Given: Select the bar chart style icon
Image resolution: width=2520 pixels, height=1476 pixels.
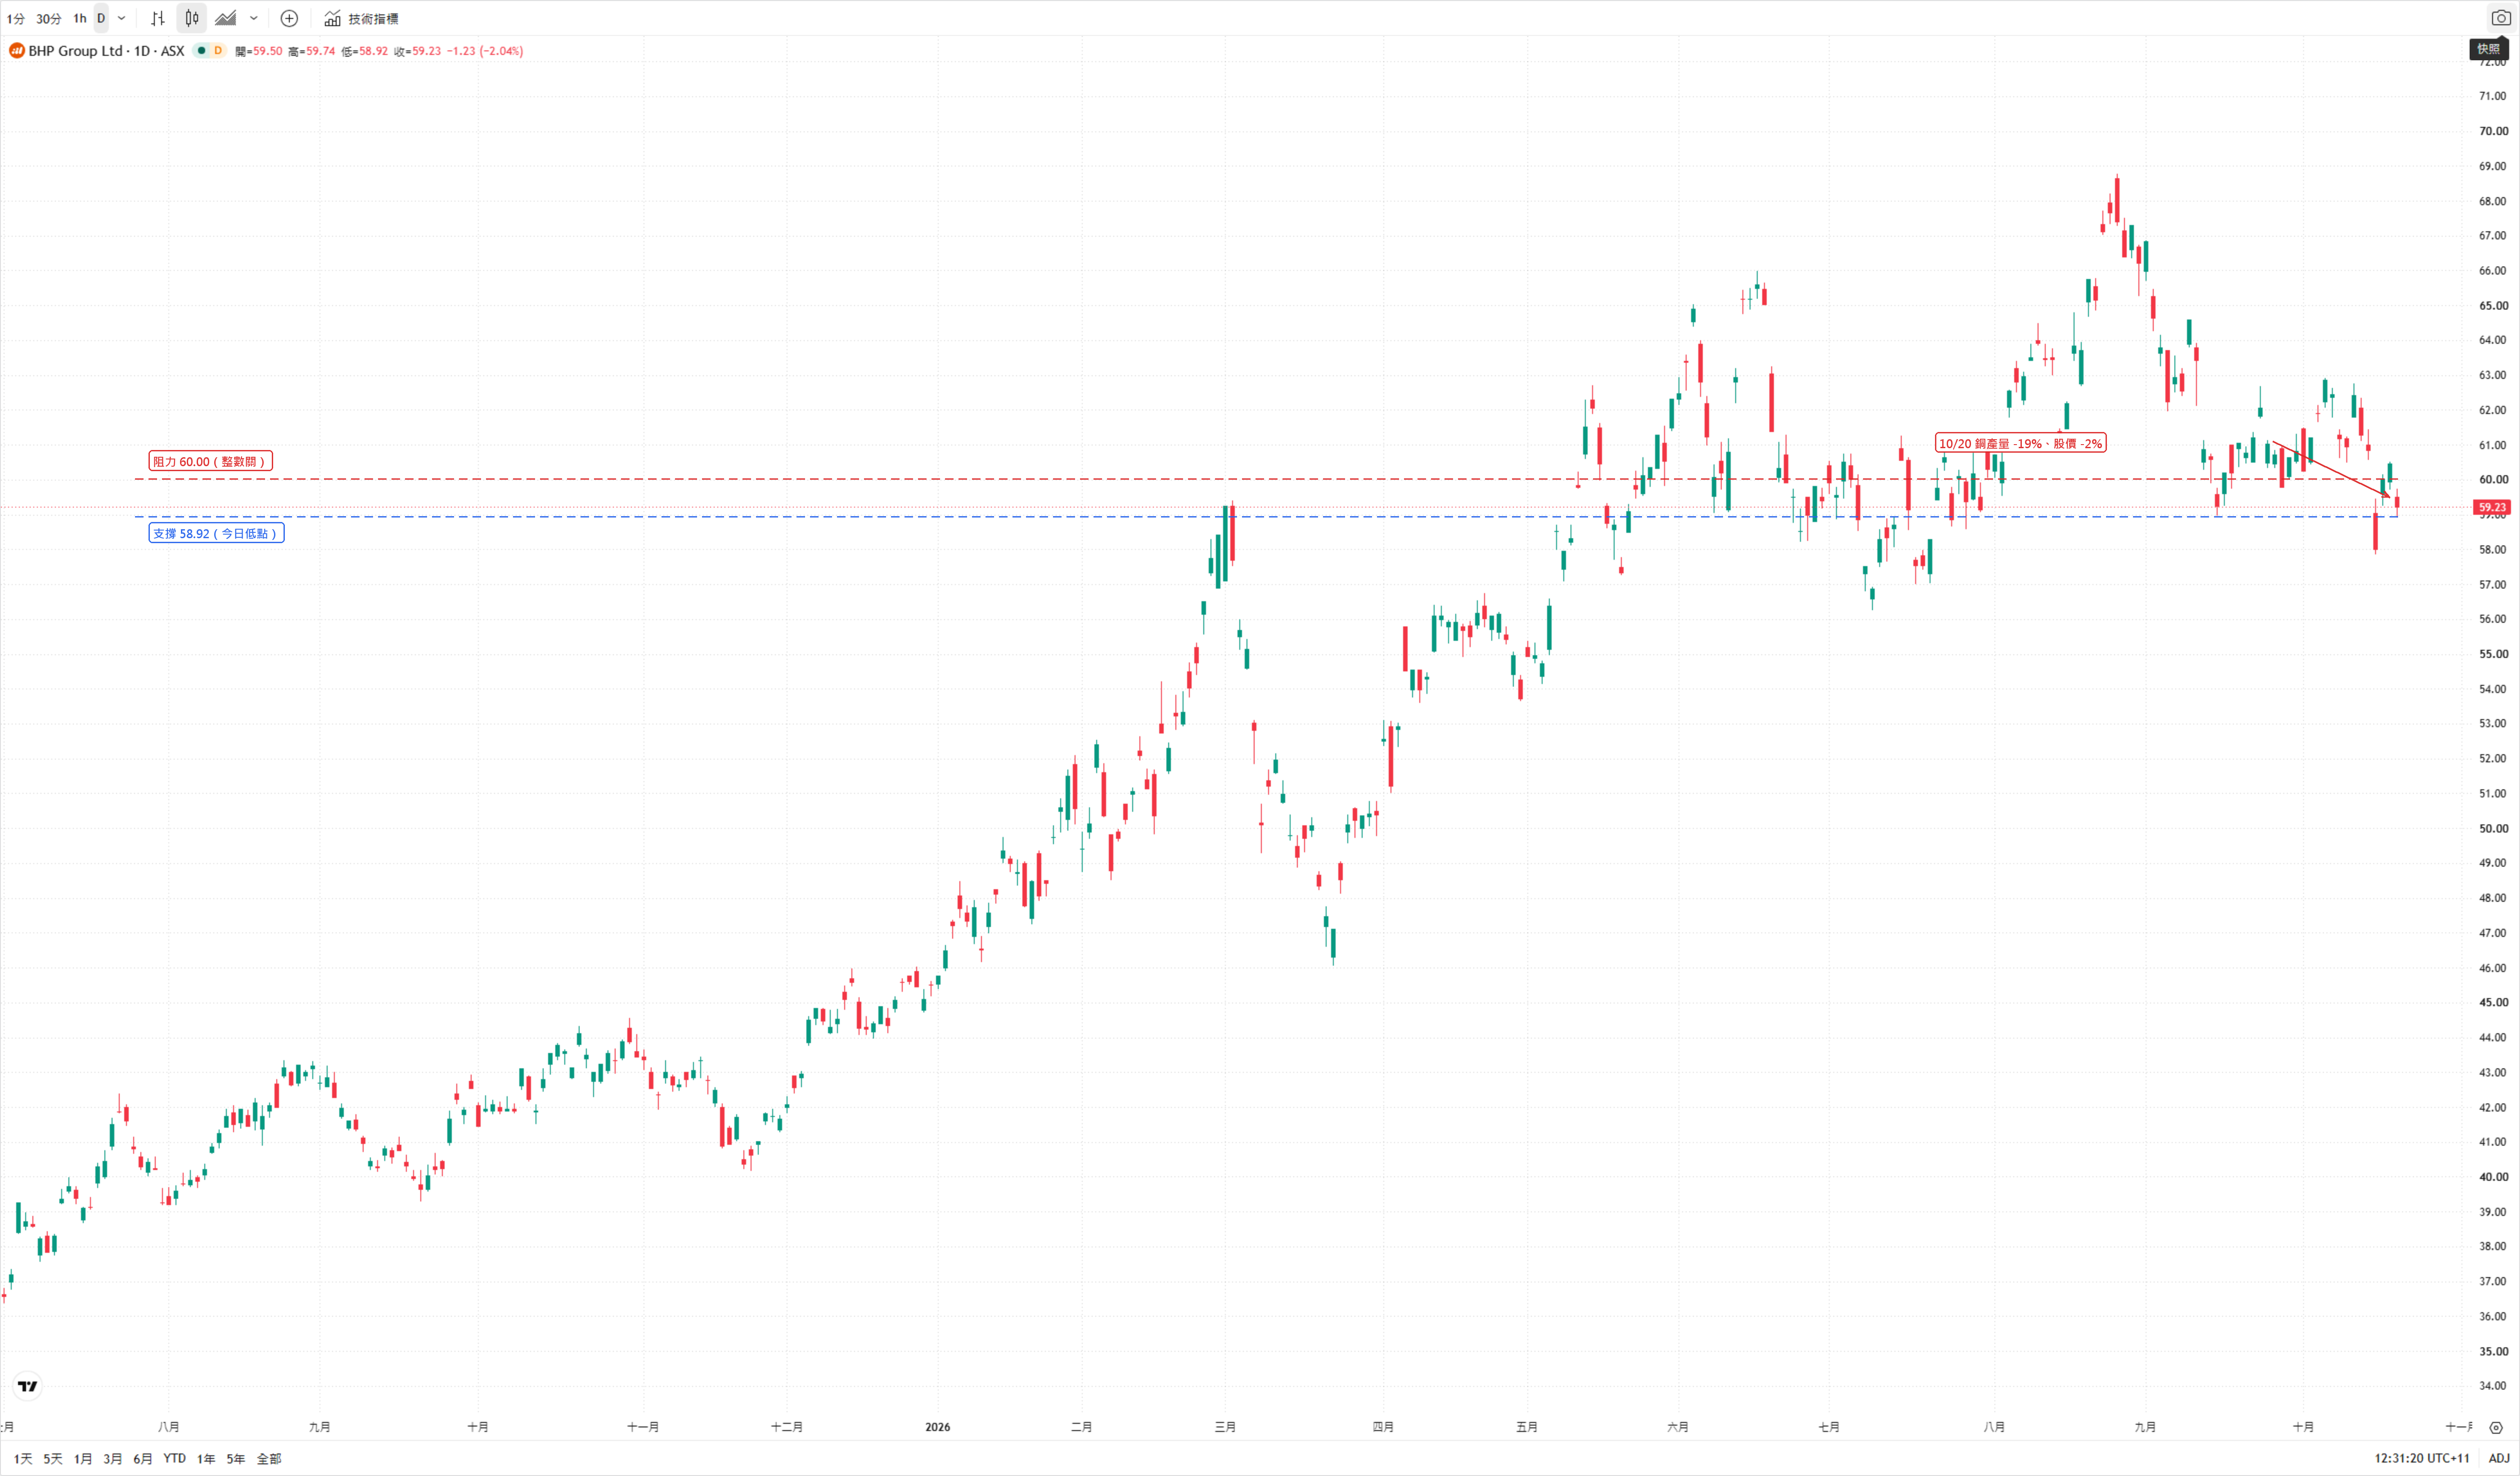Looking at the screenshot, I should (158, 18).
